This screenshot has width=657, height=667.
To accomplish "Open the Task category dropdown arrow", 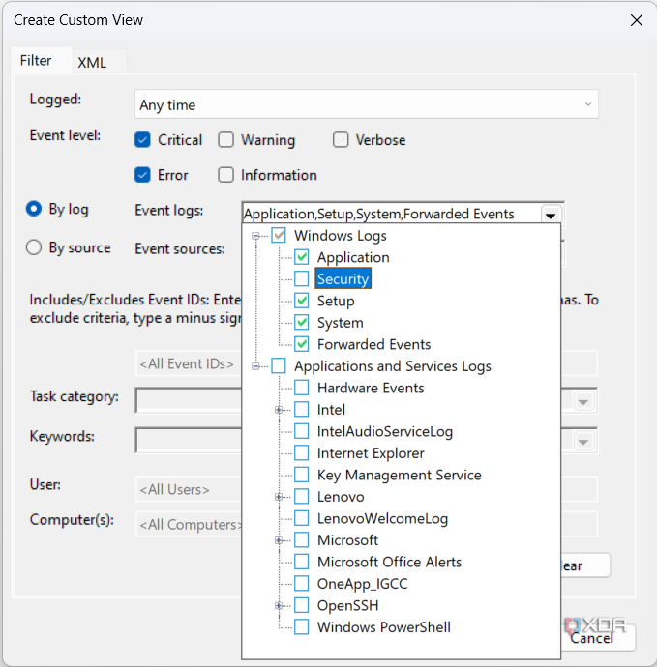I will [583, 401].
